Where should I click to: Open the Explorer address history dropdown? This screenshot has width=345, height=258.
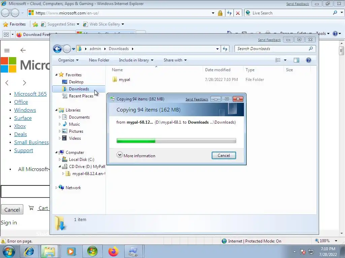(x=217, y=49)
